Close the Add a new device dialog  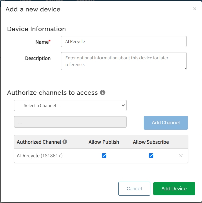pyautogui.click(x=194, y=9)
